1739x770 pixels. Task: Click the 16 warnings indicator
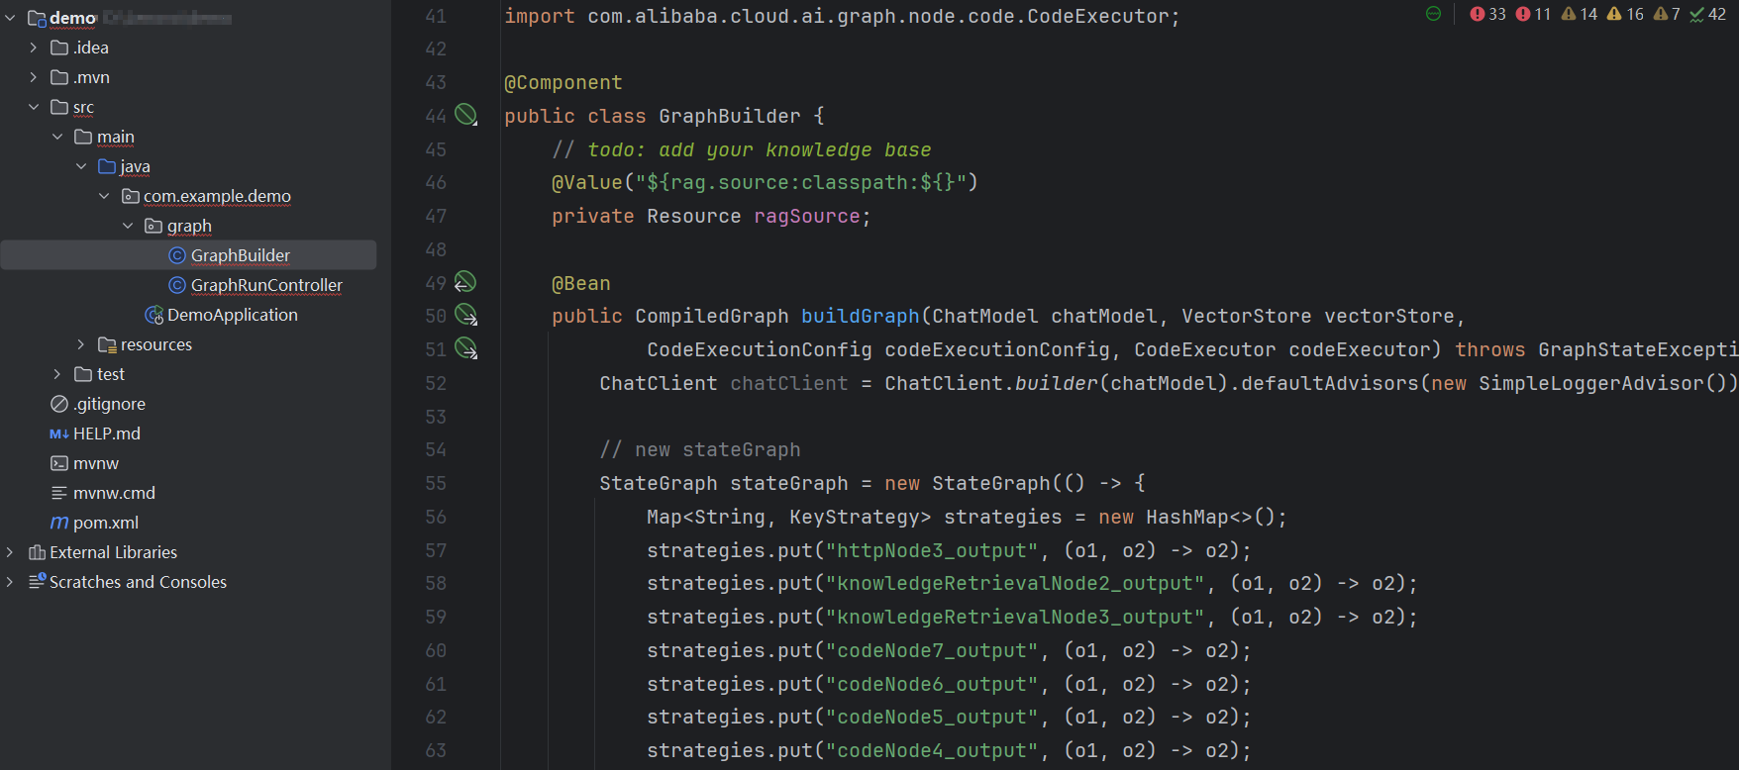pos(1625,14)
